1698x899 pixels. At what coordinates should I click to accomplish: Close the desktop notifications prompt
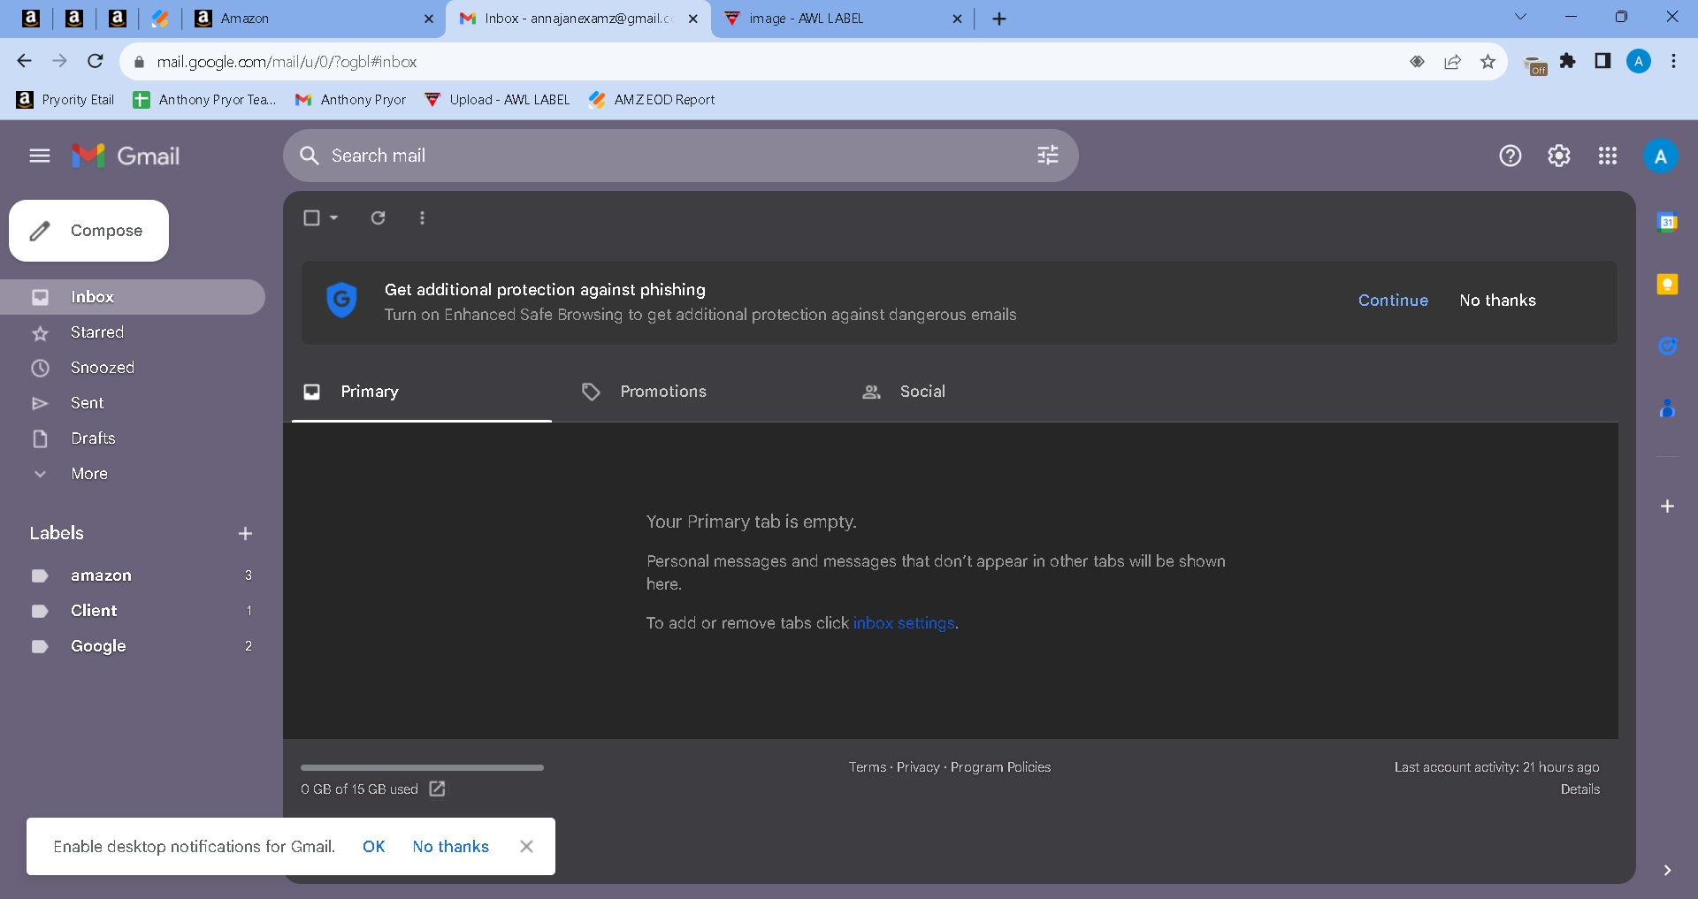[526, 847]
